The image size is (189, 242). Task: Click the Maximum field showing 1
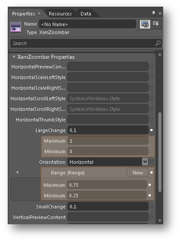click(108, 141)
